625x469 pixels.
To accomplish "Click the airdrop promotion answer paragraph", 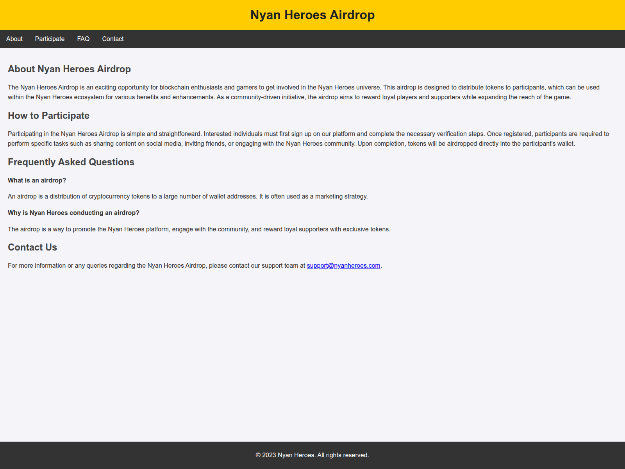I will click(x=199, y=229).
